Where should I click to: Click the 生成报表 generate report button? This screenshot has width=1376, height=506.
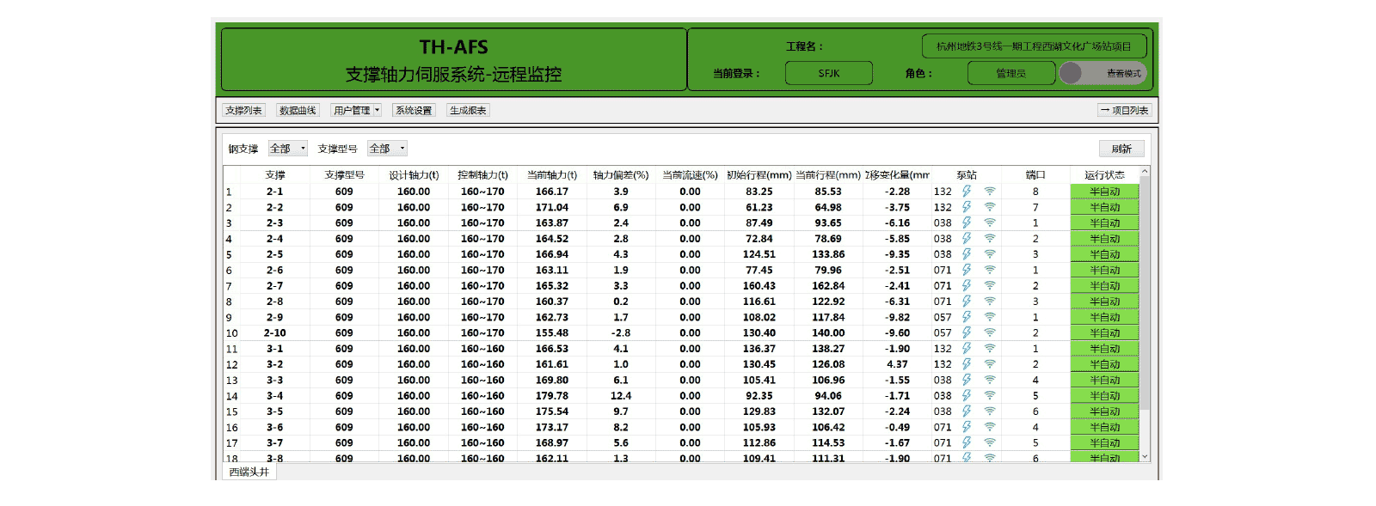[x=469, y=110]
